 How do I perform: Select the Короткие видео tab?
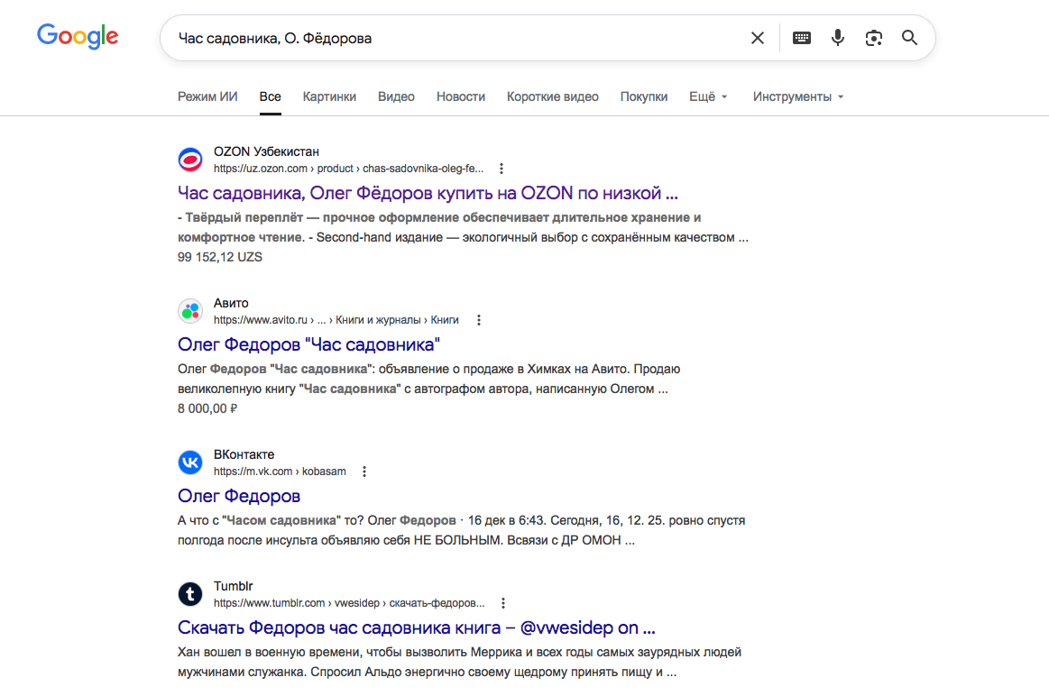[553, 97]
